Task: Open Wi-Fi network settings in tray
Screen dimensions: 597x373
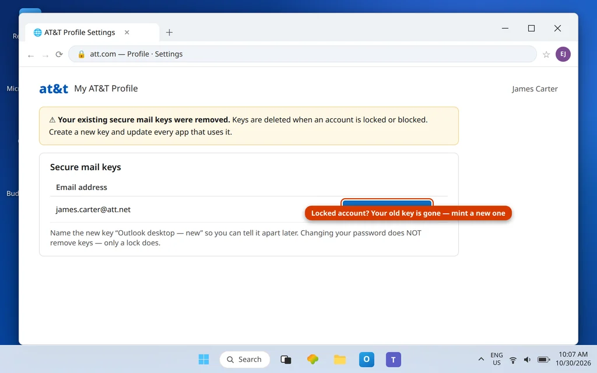Action: [513, 360]
